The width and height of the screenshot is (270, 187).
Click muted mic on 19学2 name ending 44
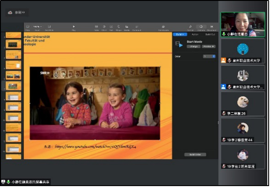point(224,140)
